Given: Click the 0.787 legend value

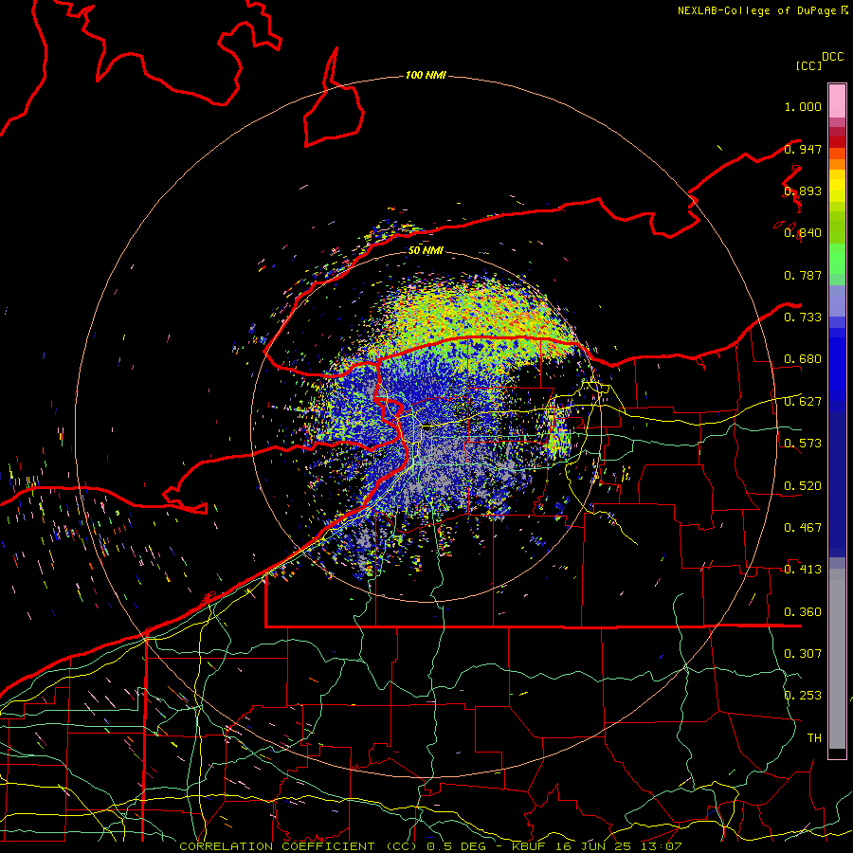Looking at the screenshot, I should click(x=803, y=275).
